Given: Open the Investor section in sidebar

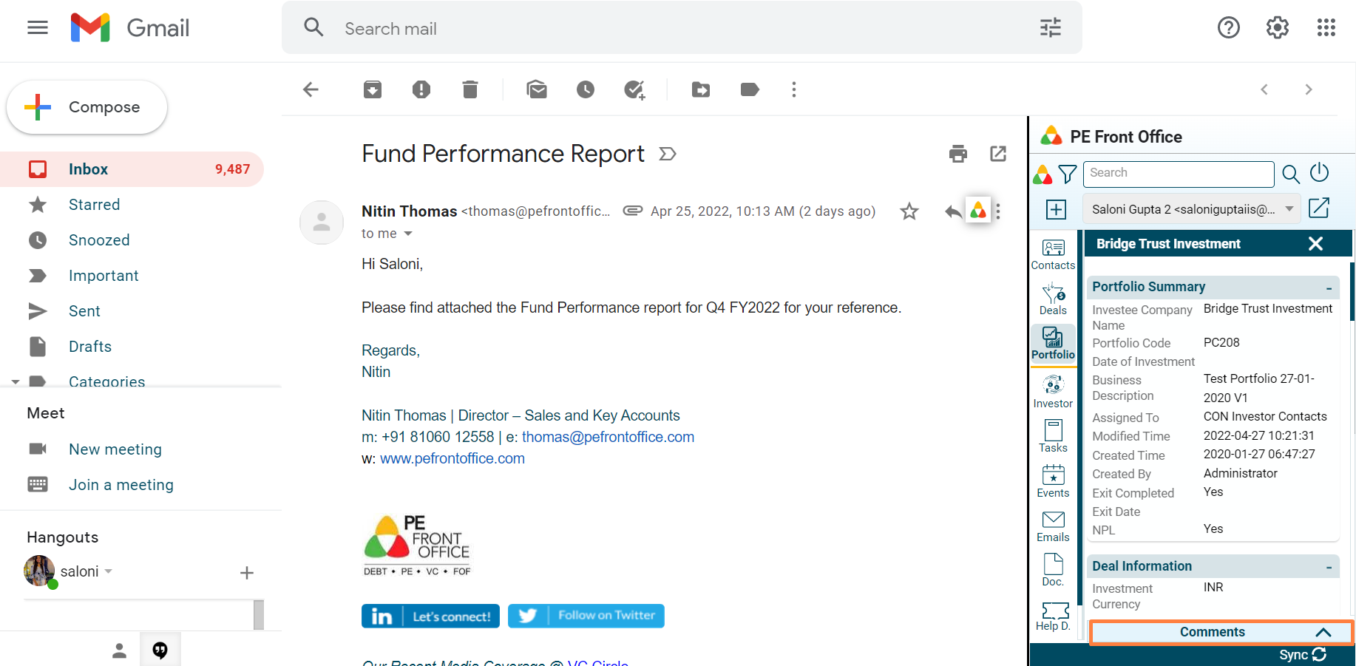Looking at the screenshot, I should (1053, 392).
